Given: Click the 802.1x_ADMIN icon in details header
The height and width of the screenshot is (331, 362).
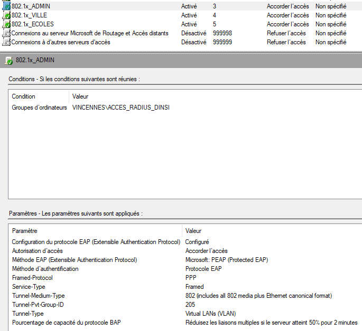Looking at the screenshot, I should [9, 61].
